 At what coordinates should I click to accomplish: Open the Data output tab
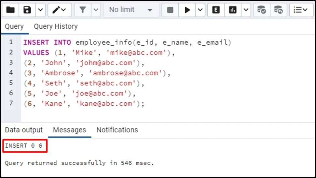pos(24,130)
